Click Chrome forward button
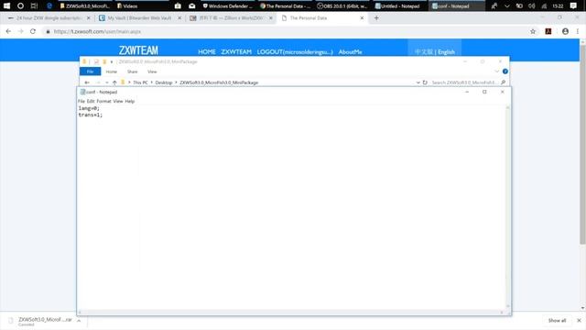This screenshot has width=586, height=330. pyautogui.click(x=20, y=31)
